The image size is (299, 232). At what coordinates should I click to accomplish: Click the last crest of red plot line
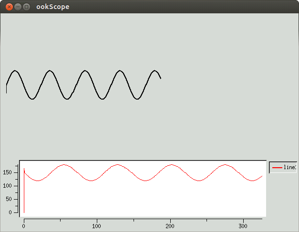(225, 165)
